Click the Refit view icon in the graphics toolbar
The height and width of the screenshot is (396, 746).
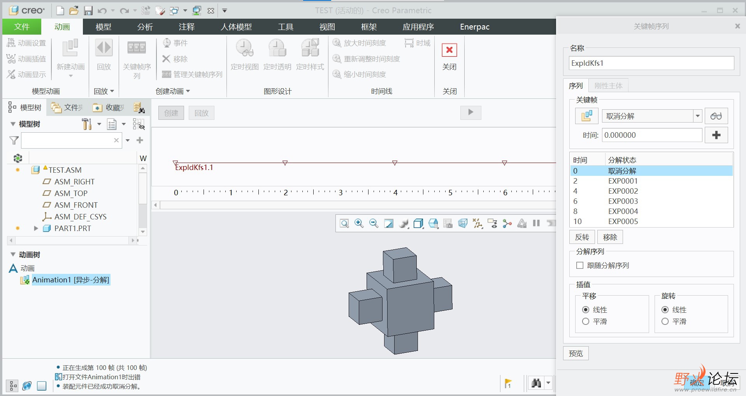coord(344,223)
